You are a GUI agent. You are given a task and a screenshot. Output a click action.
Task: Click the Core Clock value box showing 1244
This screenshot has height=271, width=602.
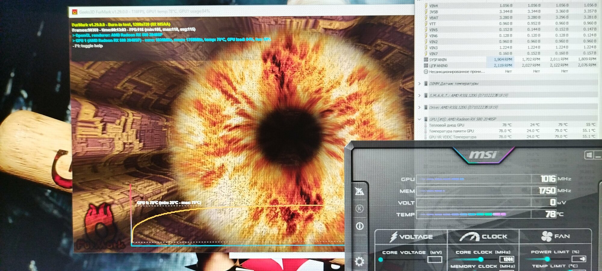click(x=507, y=259)
